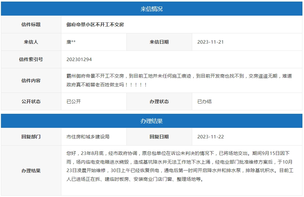Click the 来信日期 label cell
304x197 pixels.
[159, 42]
